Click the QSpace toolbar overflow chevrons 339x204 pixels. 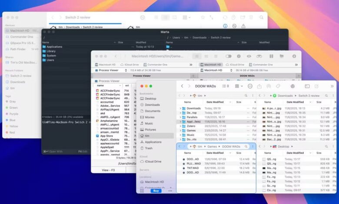coord(332,86)
